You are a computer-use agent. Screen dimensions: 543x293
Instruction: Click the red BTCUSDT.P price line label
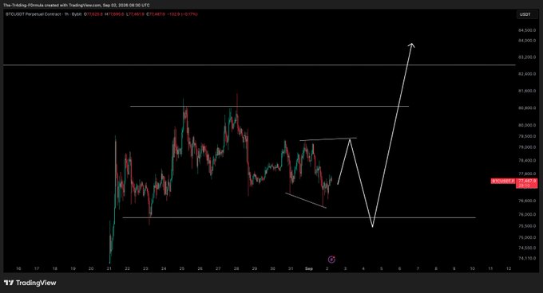click(x=503, y=181)
